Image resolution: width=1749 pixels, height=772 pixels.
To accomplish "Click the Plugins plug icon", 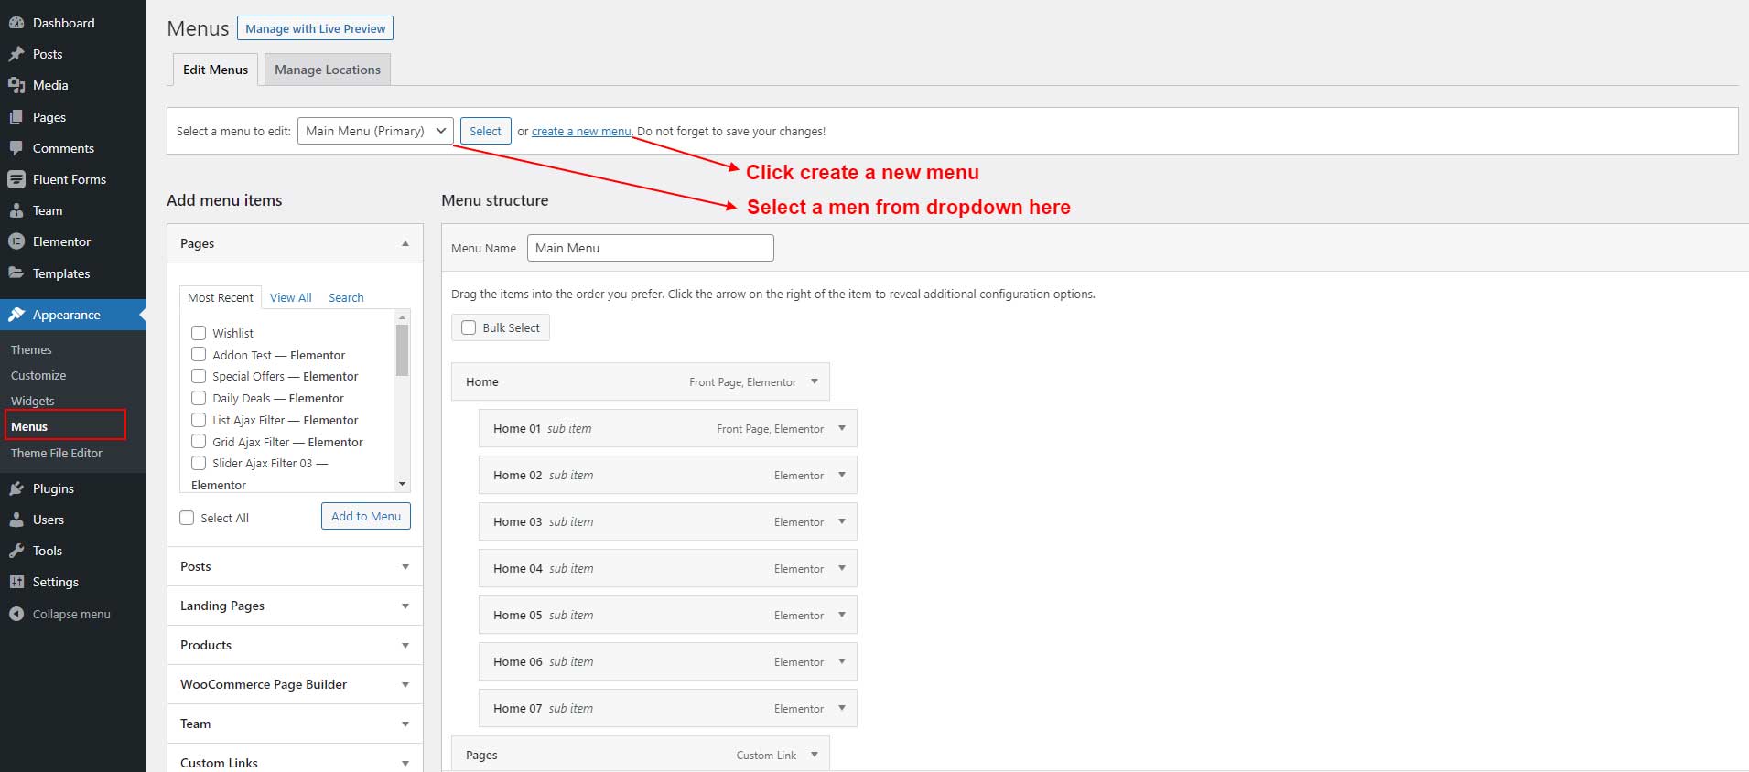I will [16, 488].
